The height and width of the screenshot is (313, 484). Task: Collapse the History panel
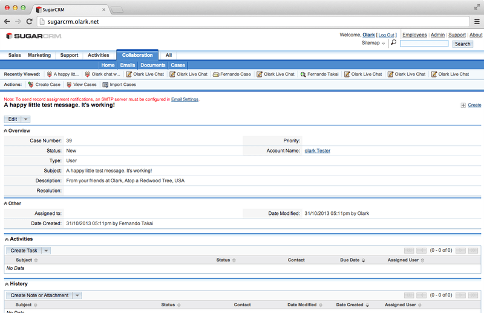pyautogui.click(x=6, y=284)
